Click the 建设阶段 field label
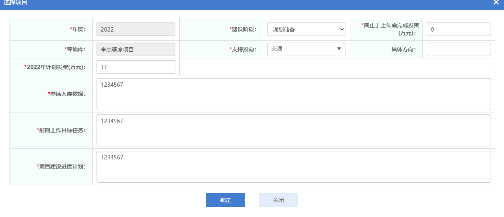 coord(243,29)
